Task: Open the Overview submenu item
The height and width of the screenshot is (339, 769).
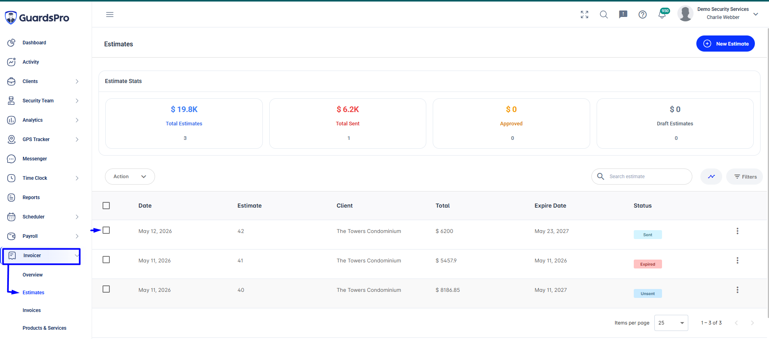Action: click(x=33, y=275)
